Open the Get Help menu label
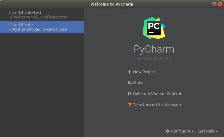224x137 pixels. pyautogui.click(x=206, y=131)
